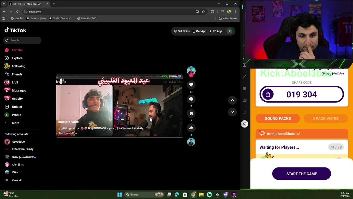Click the PC App download button
Screen dimensions: 353x199
(x=216, y=31)
